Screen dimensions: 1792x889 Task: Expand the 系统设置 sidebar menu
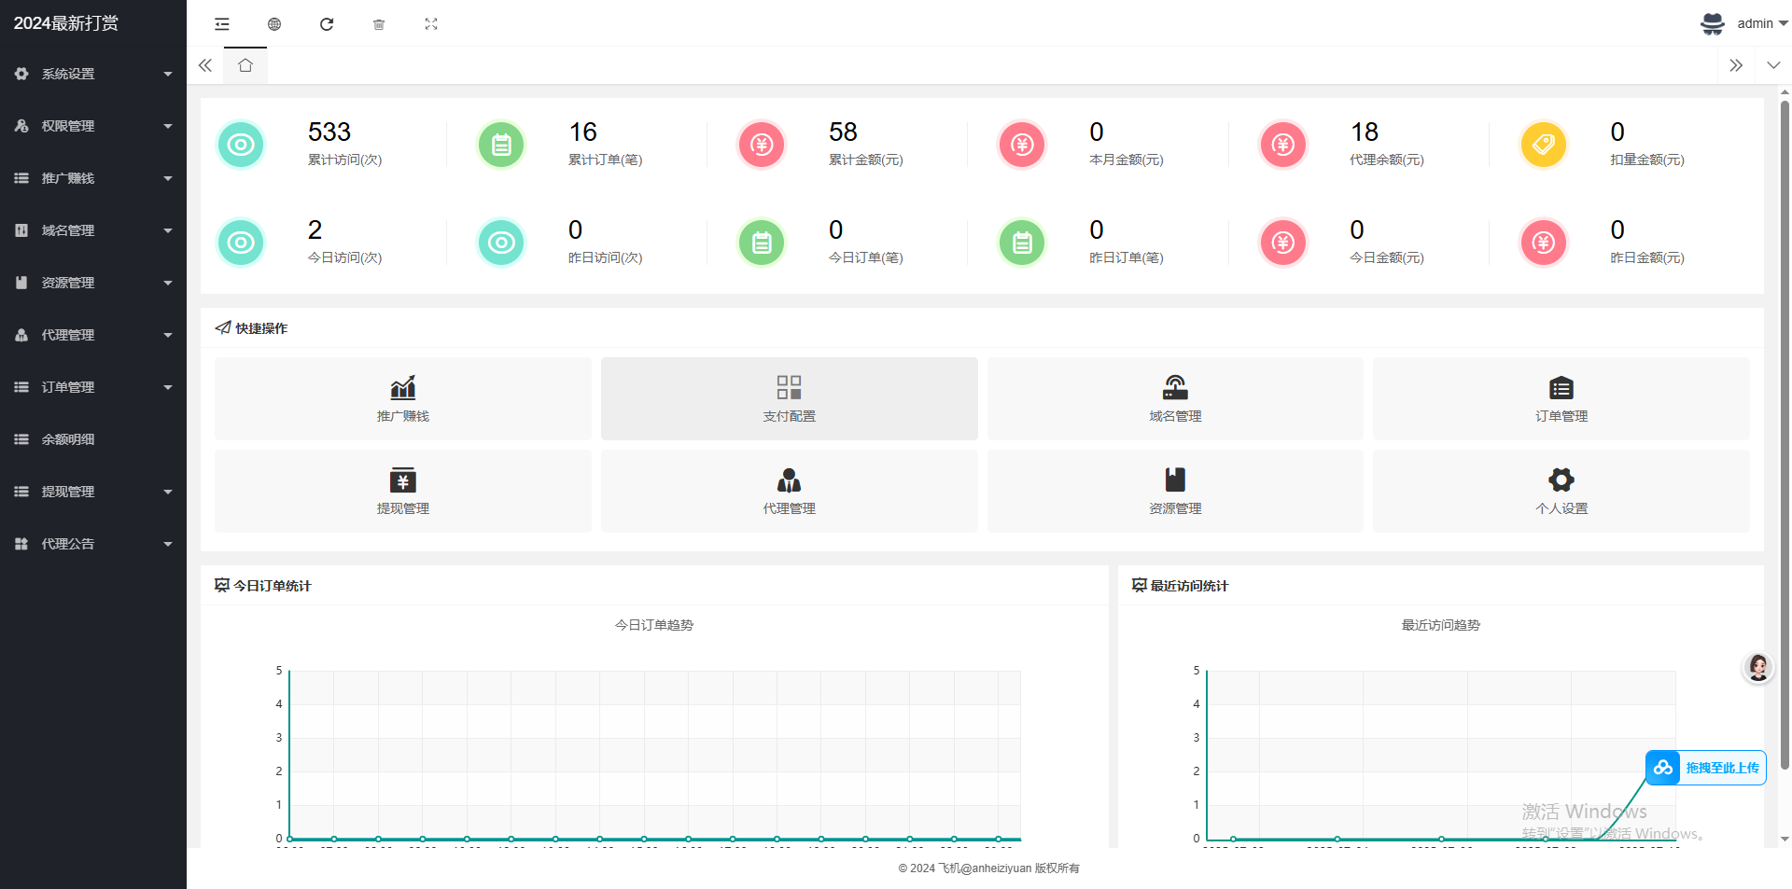tap(93, 74)
